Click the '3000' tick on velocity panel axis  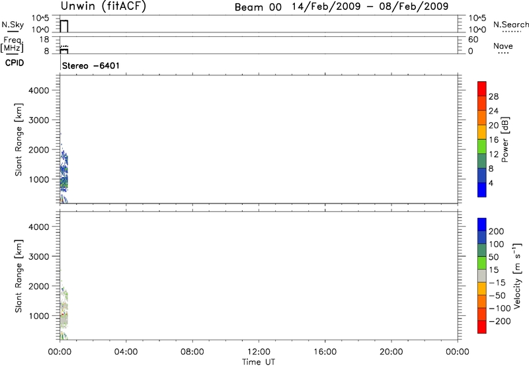[x=39, y=256]
